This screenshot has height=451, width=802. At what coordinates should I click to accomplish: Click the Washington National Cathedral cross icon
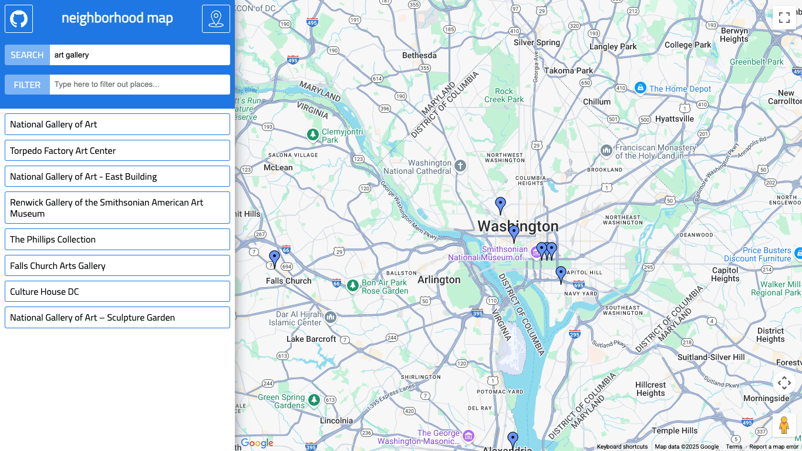click(460, 166)
